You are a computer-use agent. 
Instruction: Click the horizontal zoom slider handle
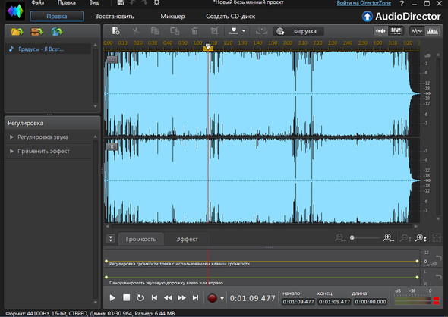tap(352, 237)
